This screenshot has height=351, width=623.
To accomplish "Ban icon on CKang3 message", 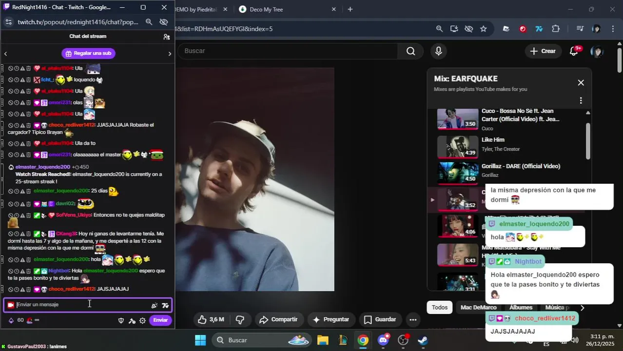I will coord(11,234).
